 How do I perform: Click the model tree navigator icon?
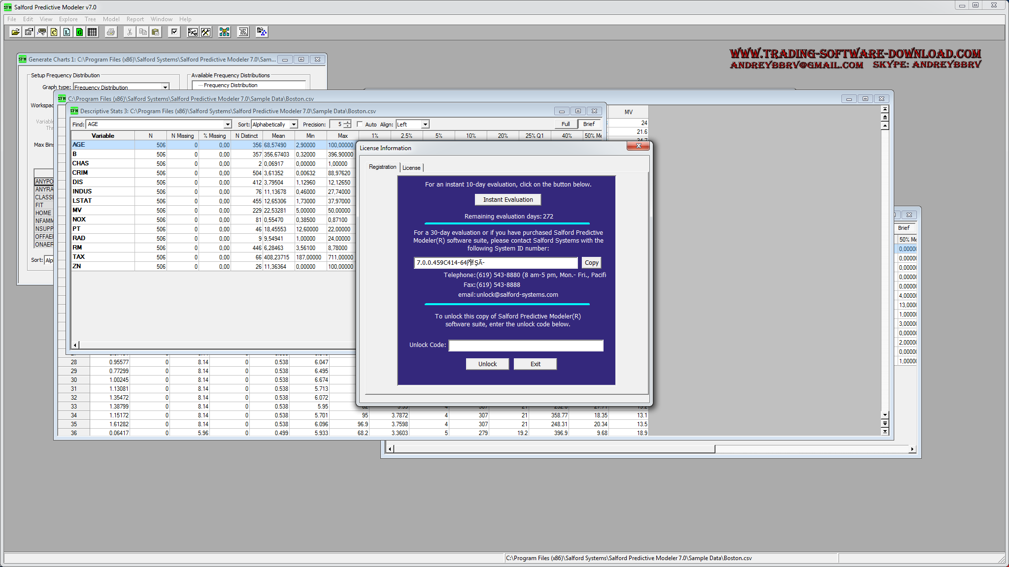pos(224,32)
